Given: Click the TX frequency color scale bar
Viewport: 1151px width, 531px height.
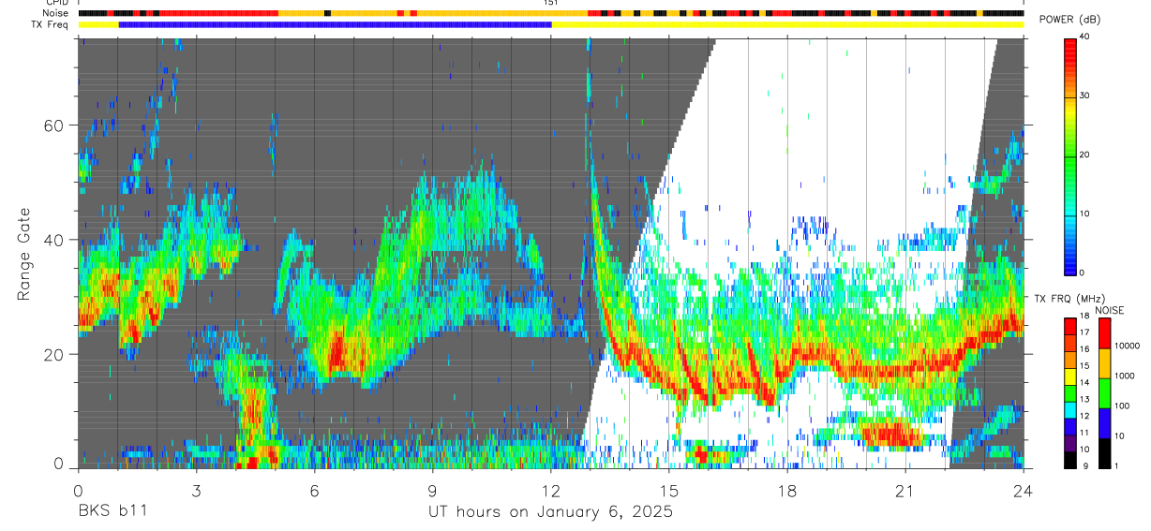Looking at the screenshot, I should click(x=1070, y=392).
